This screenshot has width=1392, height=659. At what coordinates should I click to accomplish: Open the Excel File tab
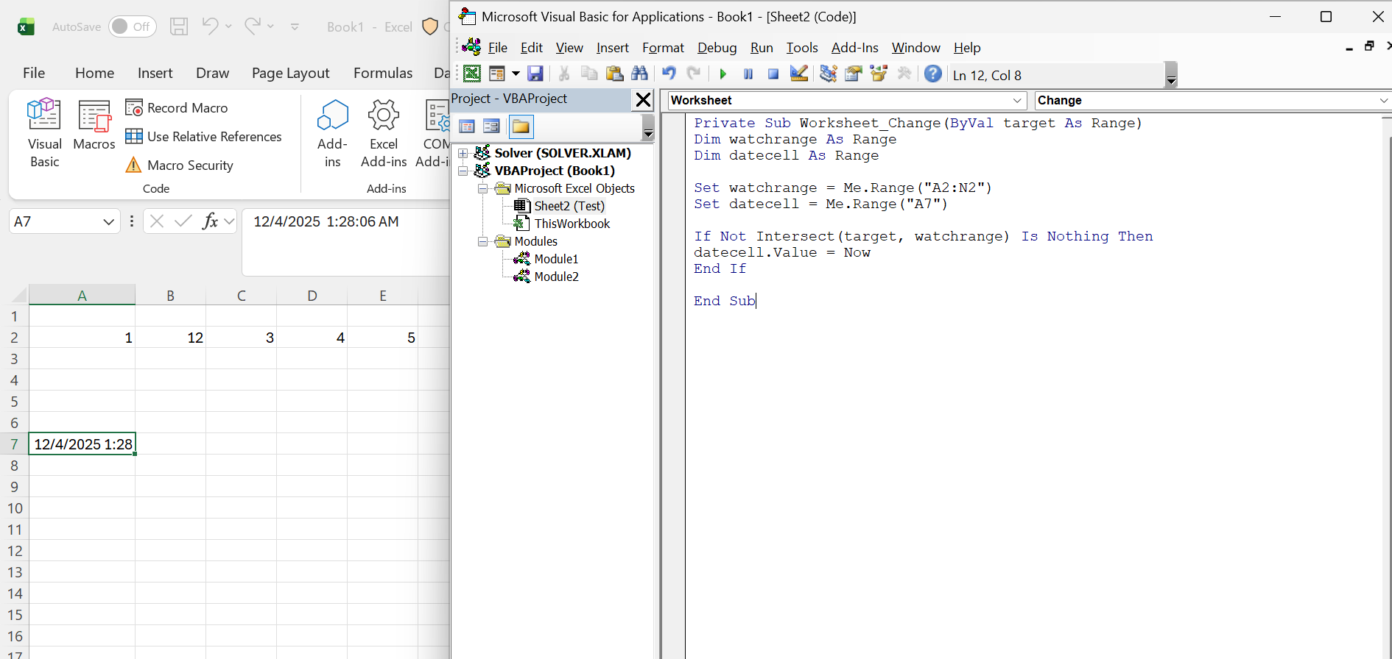34,73
